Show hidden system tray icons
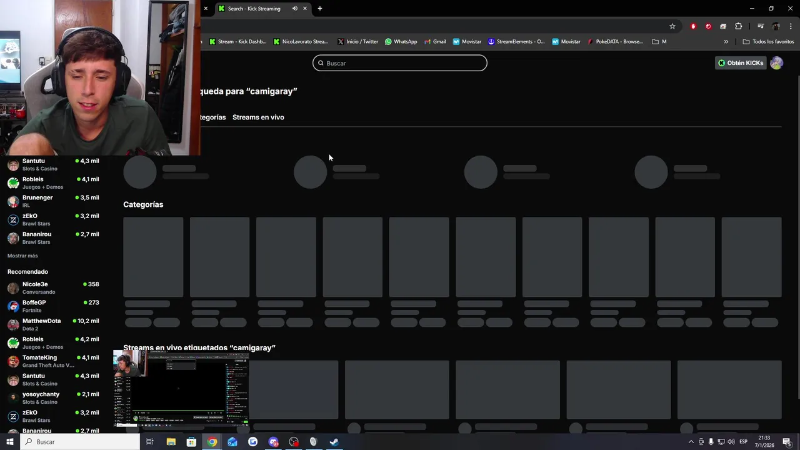 691,442
